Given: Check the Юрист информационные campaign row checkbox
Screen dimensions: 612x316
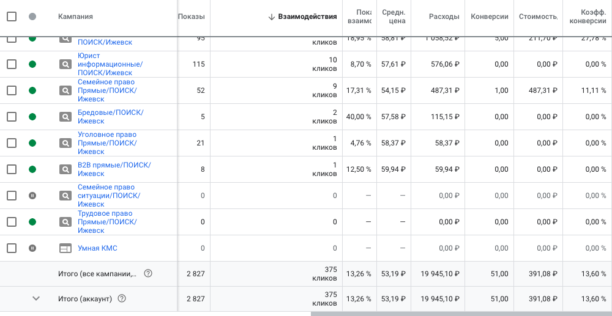Looking at the screenshot, I should tap(12, 64).
